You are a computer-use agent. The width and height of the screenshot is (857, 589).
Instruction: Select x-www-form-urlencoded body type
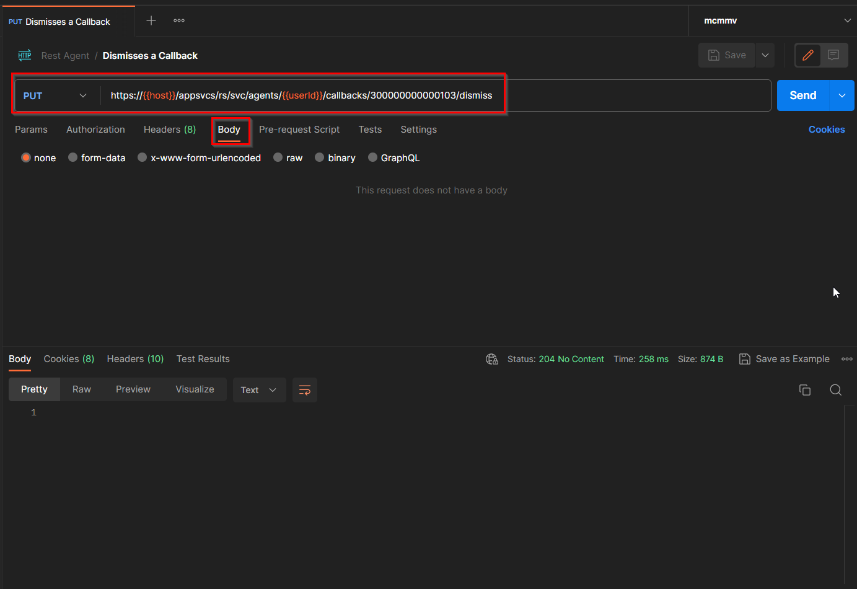click(199, 158)
